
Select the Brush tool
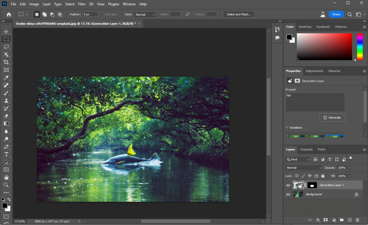click(x=6, y=93)
